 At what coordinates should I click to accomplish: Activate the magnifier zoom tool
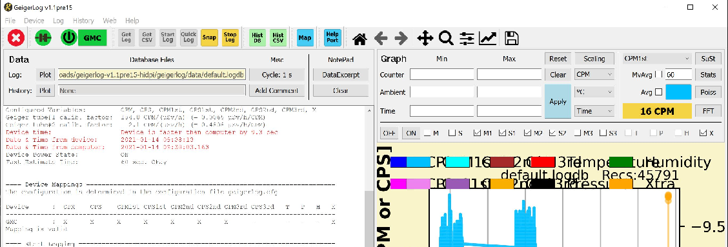[446, 39]
